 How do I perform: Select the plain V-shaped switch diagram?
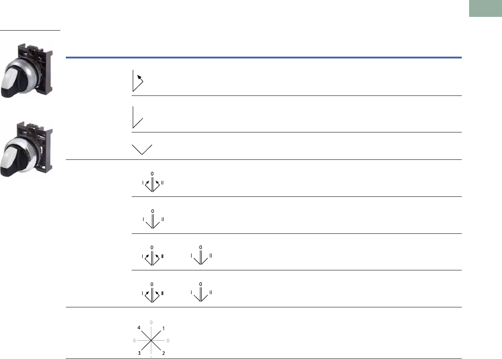[142, 149]
